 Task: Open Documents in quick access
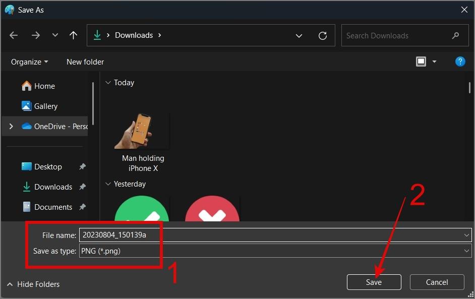(x=53, y=207)
